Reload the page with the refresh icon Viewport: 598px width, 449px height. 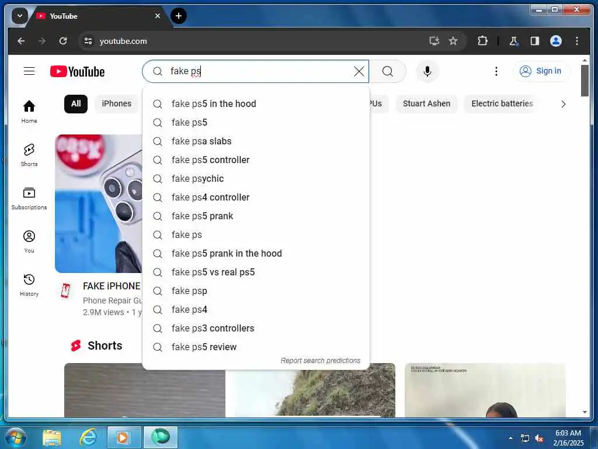(x=63, y=41)
